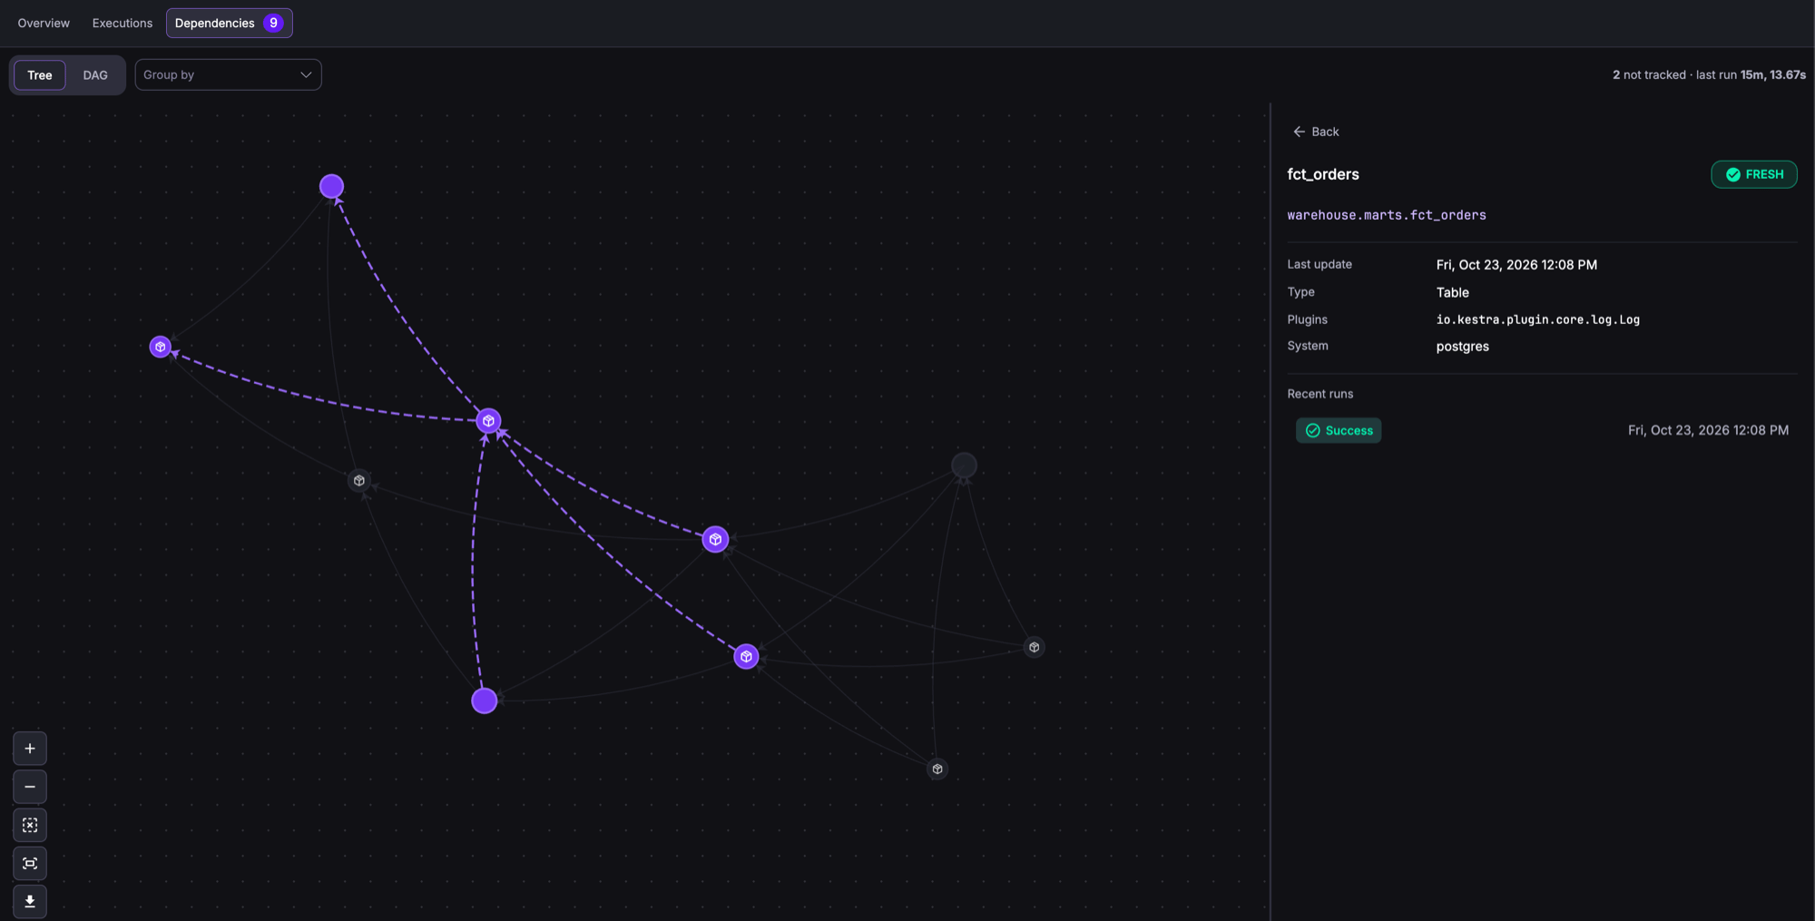Select the plain purple node at graph bottom
Viewport: 1815px width, 921px height.
click(485, 701)
